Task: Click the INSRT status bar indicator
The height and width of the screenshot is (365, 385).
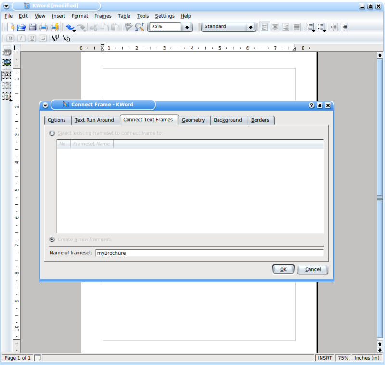Action: [x=324, y=358]
